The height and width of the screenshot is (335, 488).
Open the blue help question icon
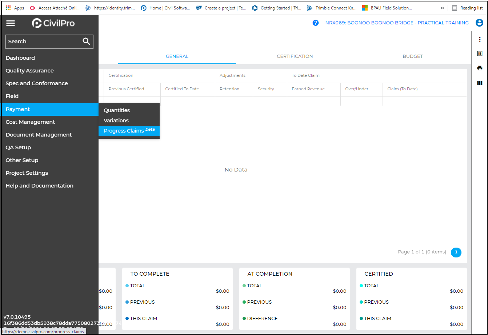tap(316, 23)
